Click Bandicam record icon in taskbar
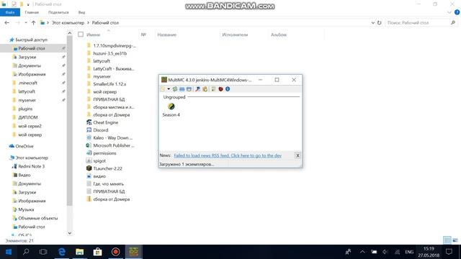 [115, 252]
